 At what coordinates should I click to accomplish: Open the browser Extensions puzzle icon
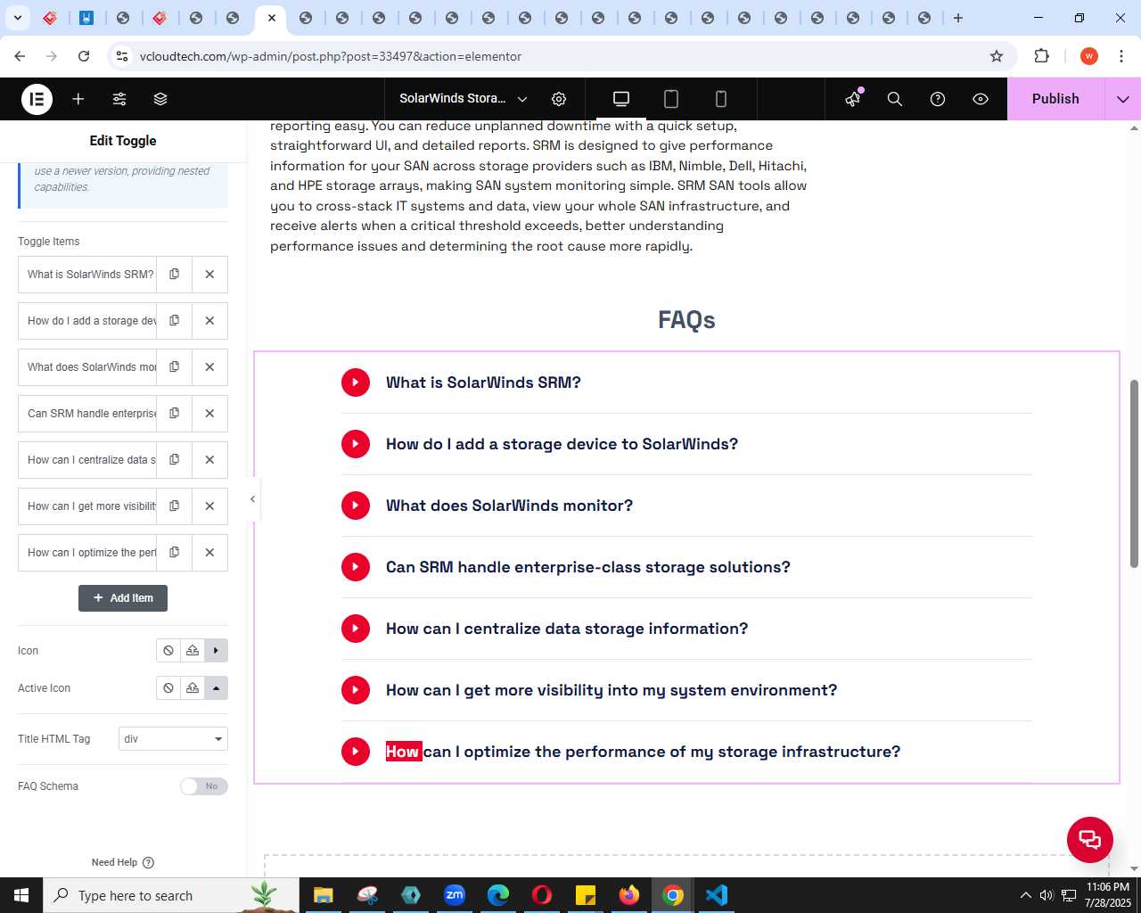(x=1041, y=56)
